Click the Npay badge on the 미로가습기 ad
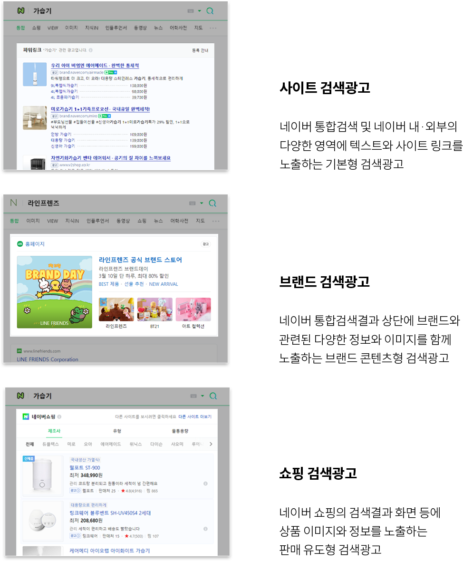This screenshot has height=561, width=463. tap(105, 116)
